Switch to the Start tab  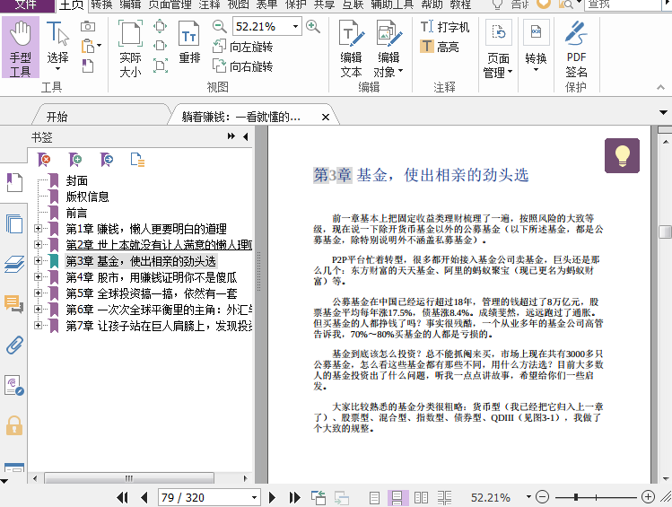tap(57, 117)
